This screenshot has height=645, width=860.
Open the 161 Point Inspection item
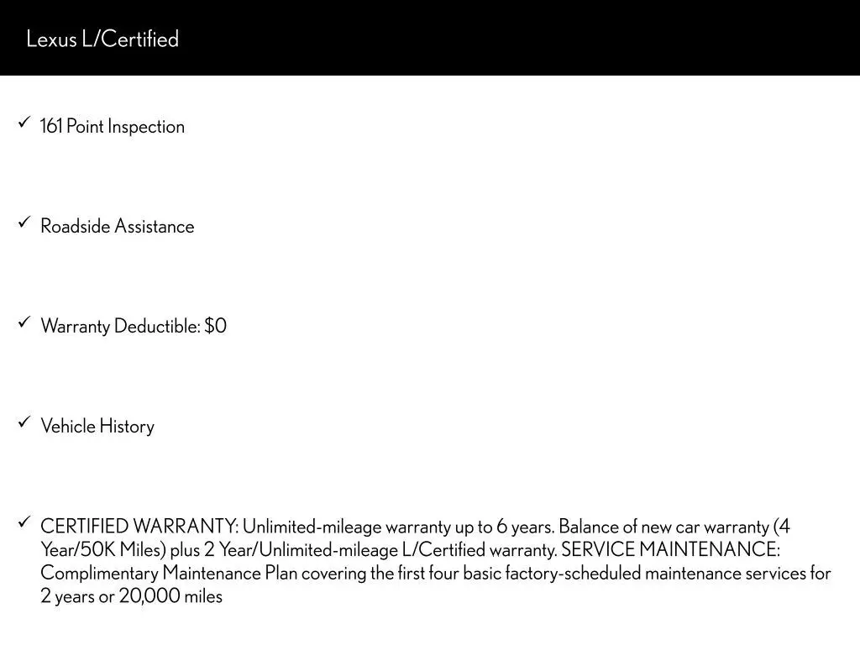(x=113, y=127)
